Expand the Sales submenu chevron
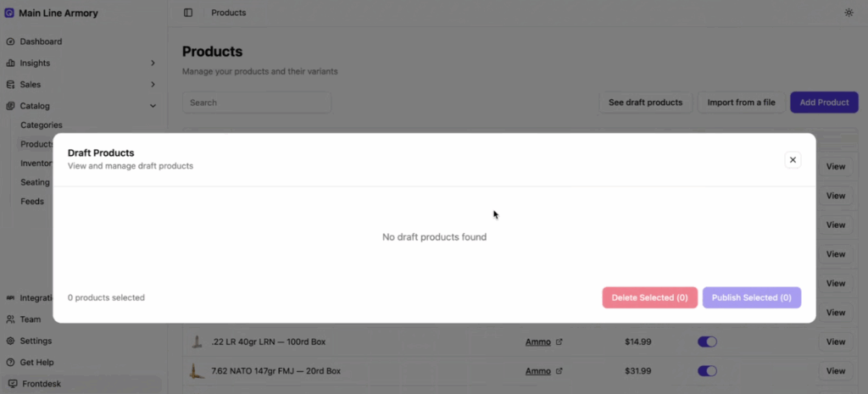868x394 pixels. [x=153, y=85]
